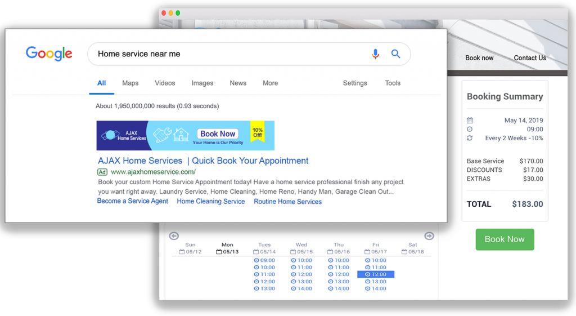The height and width of the screenshot is (316, 576).
Task: Click the Google logo
Action: click(49, 54)
